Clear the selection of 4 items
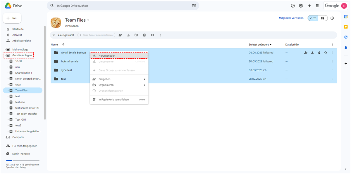The width and height of the screenshot is (351, 174). point(53,35)
